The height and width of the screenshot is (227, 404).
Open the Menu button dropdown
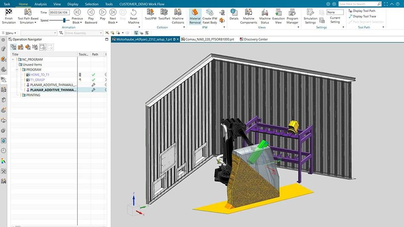[x=10, y=33]
